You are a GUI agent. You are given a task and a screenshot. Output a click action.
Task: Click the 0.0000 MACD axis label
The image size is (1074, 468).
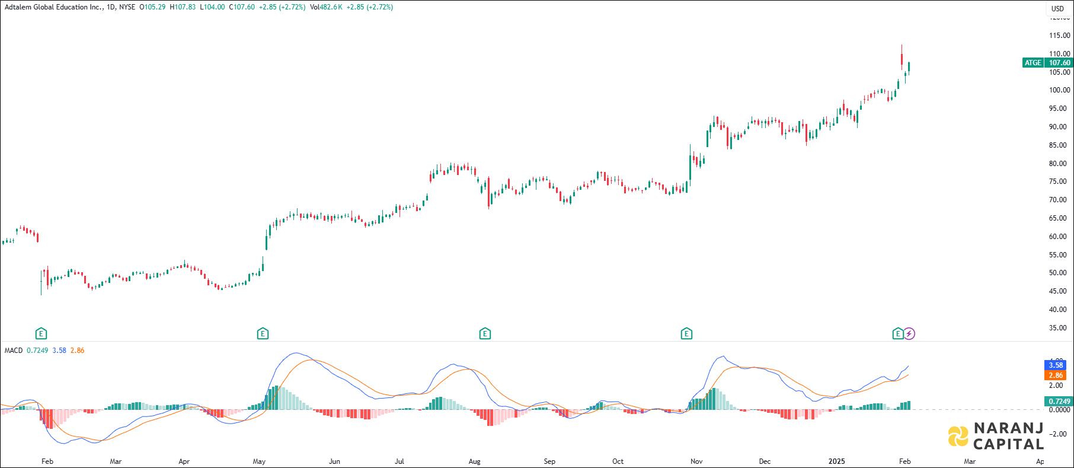tap(1060, 410)
